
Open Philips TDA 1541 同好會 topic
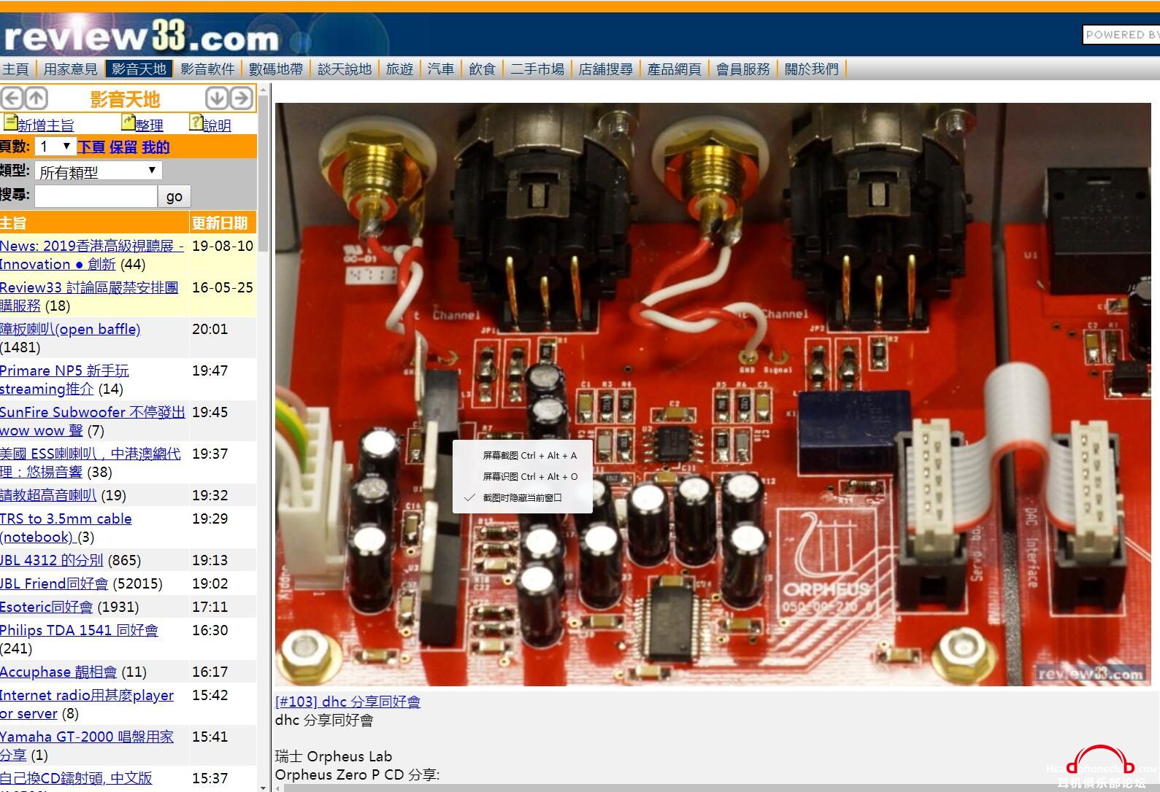(x=79, y=630)
